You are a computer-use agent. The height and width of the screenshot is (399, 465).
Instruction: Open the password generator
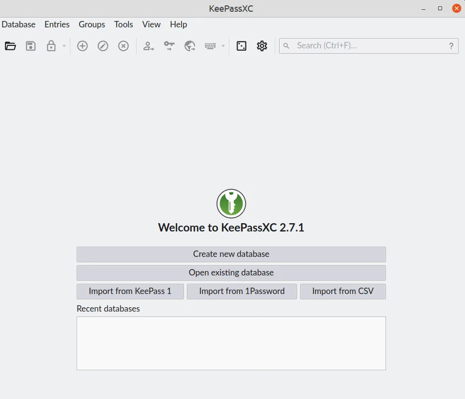coord(241,45)
